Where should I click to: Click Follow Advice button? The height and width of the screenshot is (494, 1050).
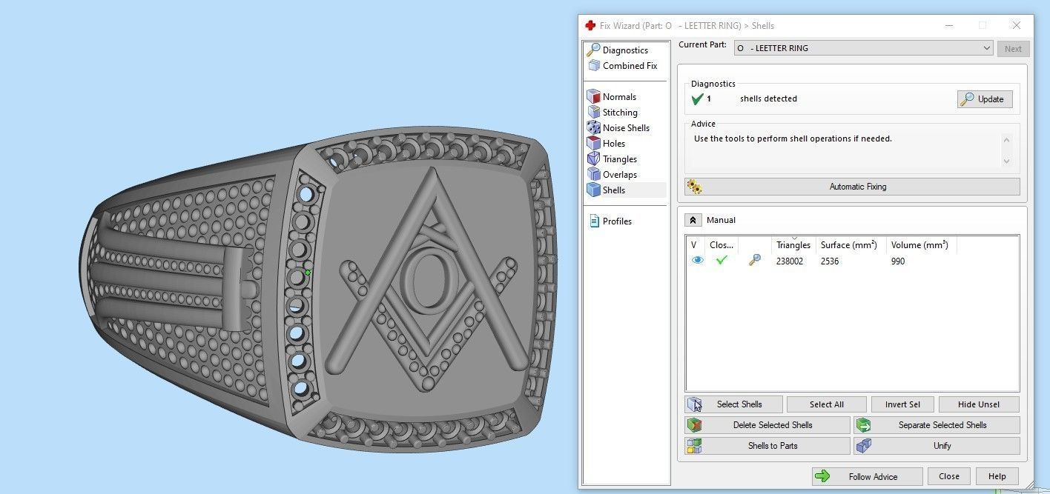pos(868,477)
